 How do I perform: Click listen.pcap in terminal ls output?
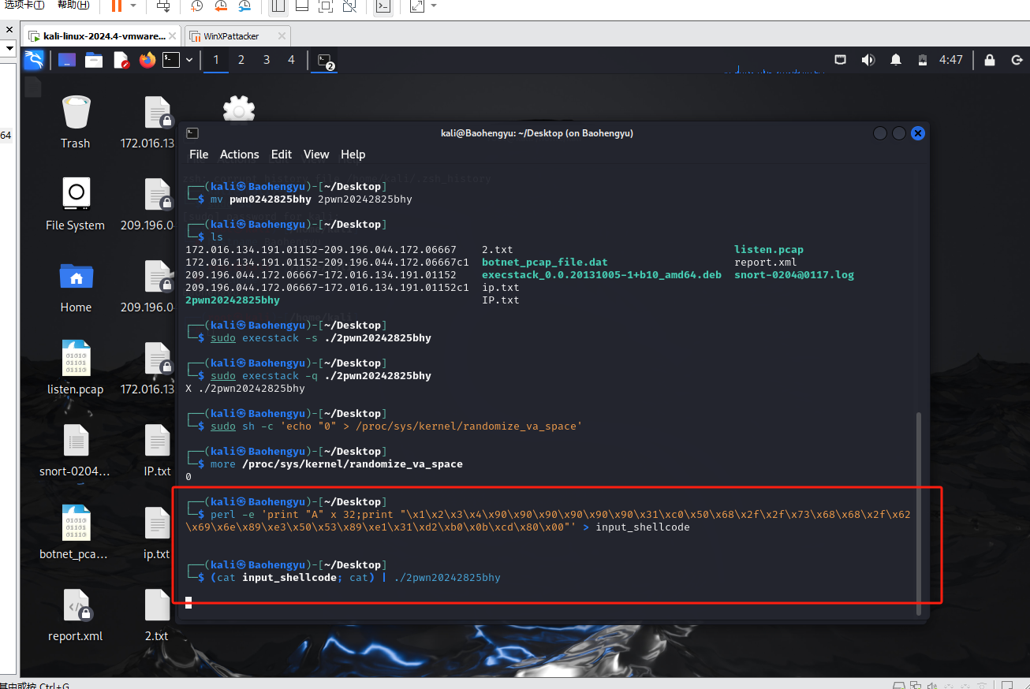769,250
